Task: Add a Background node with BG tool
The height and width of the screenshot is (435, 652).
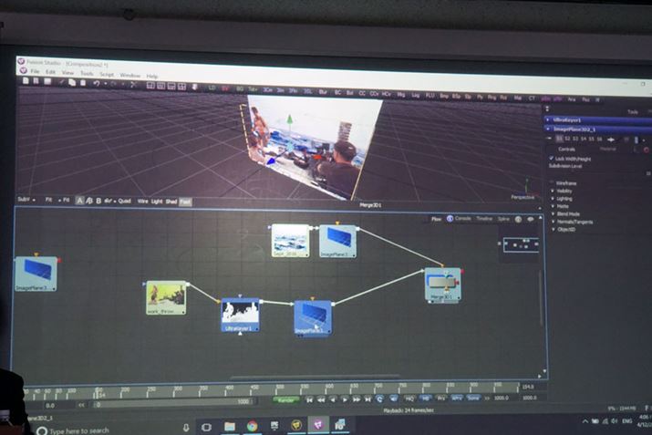Action: pyautogui.click(x=240, y=88)
